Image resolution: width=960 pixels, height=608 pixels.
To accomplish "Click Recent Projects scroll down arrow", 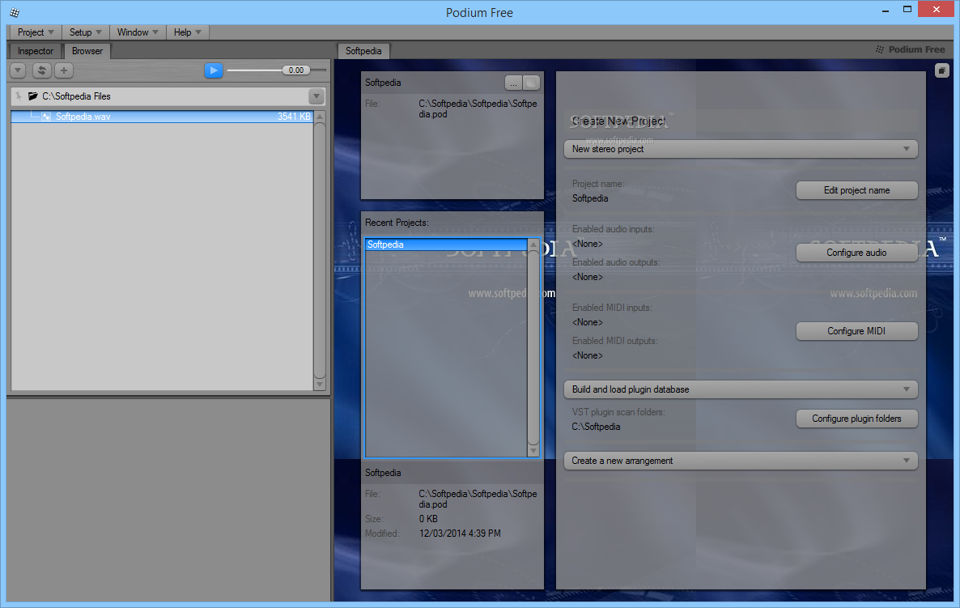I will click(x=533, y=451).
